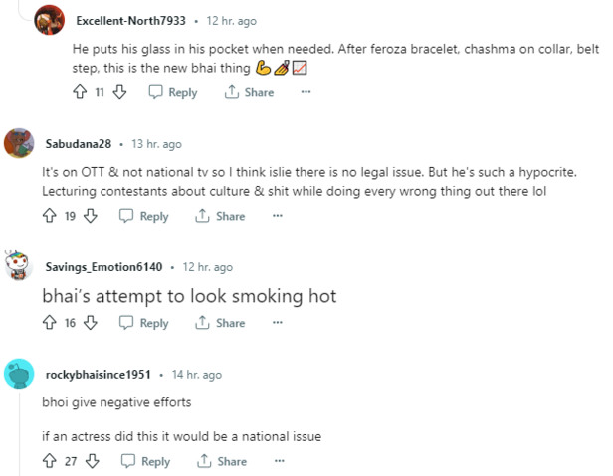The width and height of the screenshot is (613, 476).
Task: Upvote Sabudana28's comment about OTT
Action: tap(50, 216)
